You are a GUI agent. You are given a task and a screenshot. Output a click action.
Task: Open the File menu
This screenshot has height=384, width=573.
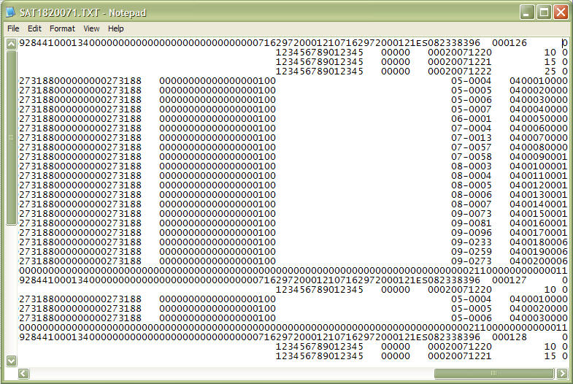13,28
